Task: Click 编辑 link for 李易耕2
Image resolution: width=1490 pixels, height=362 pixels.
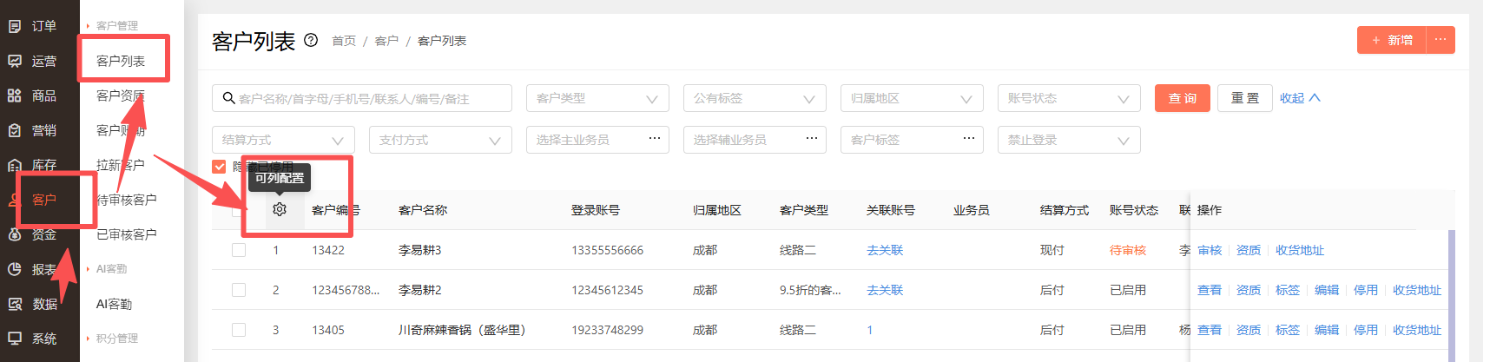Action: pyautogui.click(x=1327, y=290)
